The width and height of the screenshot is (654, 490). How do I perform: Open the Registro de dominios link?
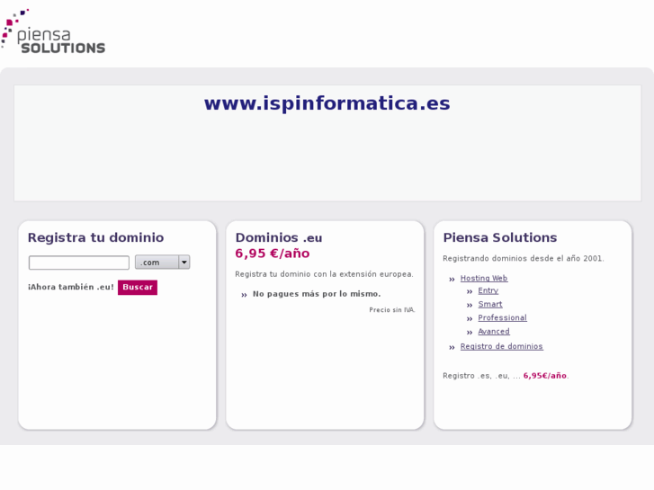[x=501, y=346]
